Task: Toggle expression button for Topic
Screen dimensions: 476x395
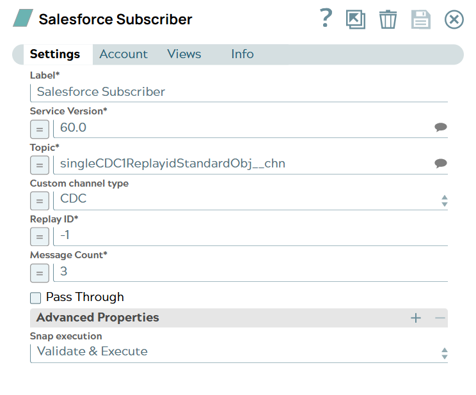Action: point(40,165)
